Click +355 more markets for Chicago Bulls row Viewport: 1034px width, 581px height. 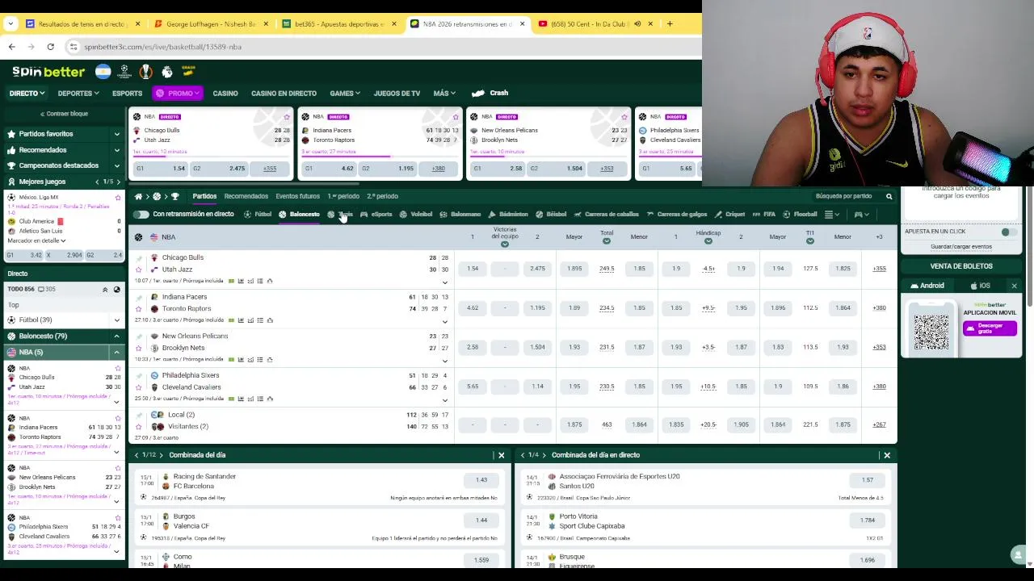pos(879,269)
